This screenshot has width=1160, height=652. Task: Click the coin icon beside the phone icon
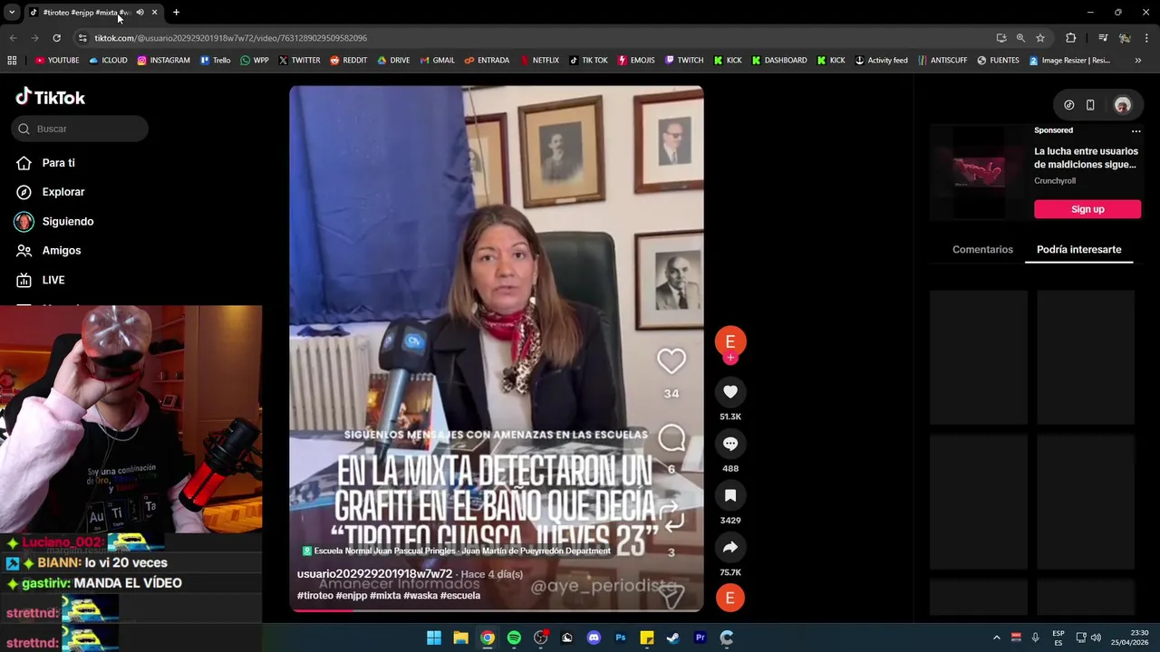pyautogui.click(x=1069, y=105)
